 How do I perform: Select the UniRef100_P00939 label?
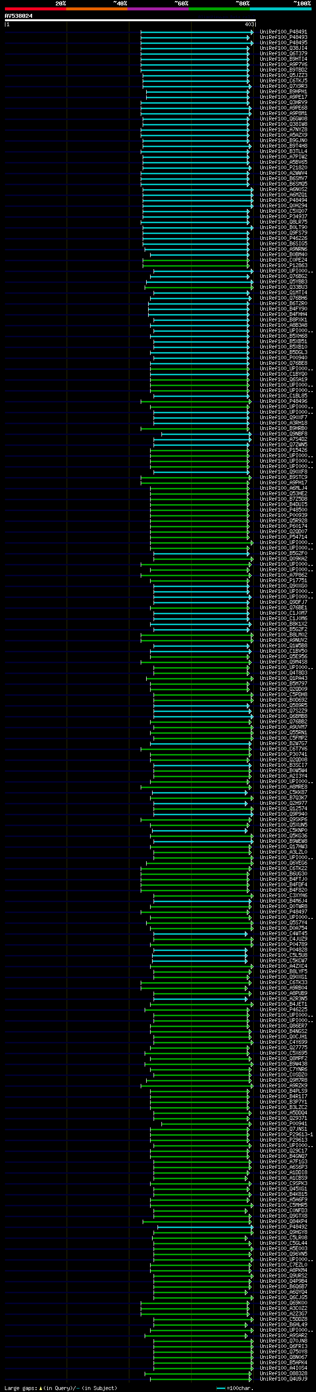tap(283, 515)
